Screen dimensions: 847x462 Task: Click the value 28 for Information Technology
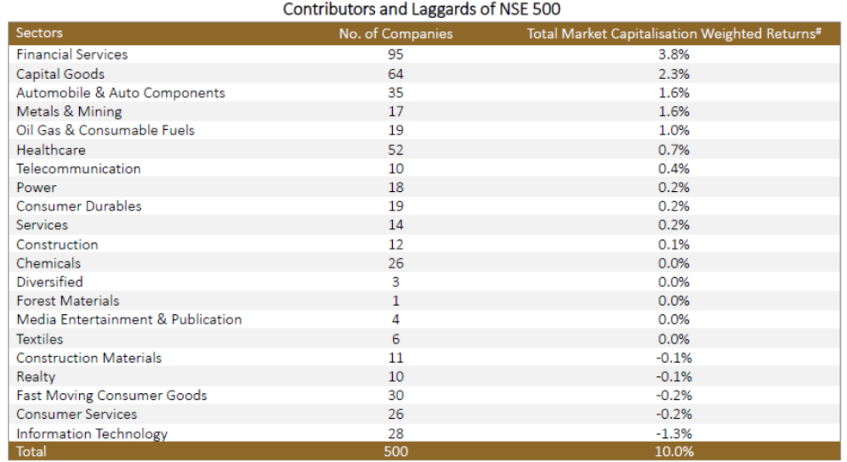(x=395, y=434)
